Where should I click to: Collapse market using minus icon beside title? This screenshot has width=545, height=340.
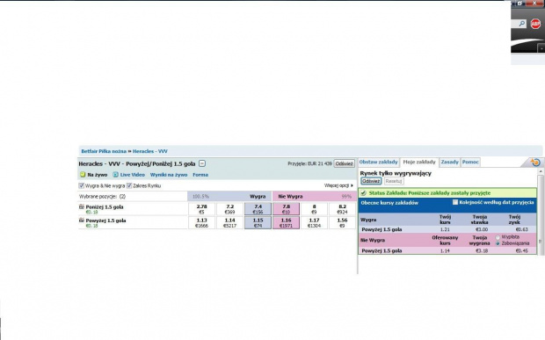[202, 163]
